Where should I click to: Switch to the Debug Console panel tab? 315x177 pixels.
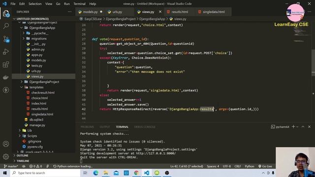click(145, 127)
